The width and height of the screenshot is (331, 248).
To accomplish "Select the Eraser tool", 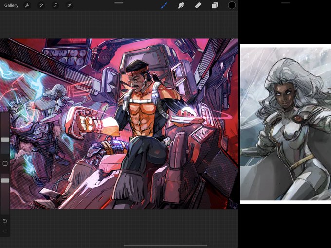I will pyautogui.click(x=198, y=5).
